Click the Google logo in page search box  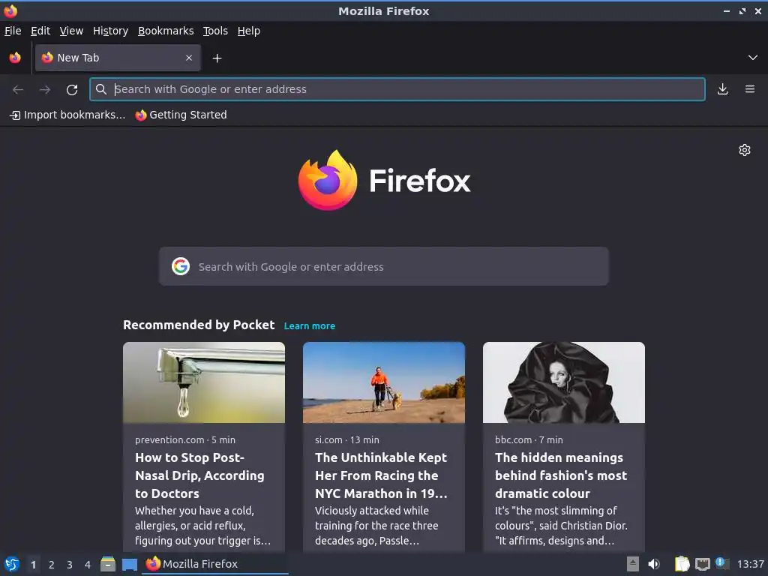tap(181, 266)
